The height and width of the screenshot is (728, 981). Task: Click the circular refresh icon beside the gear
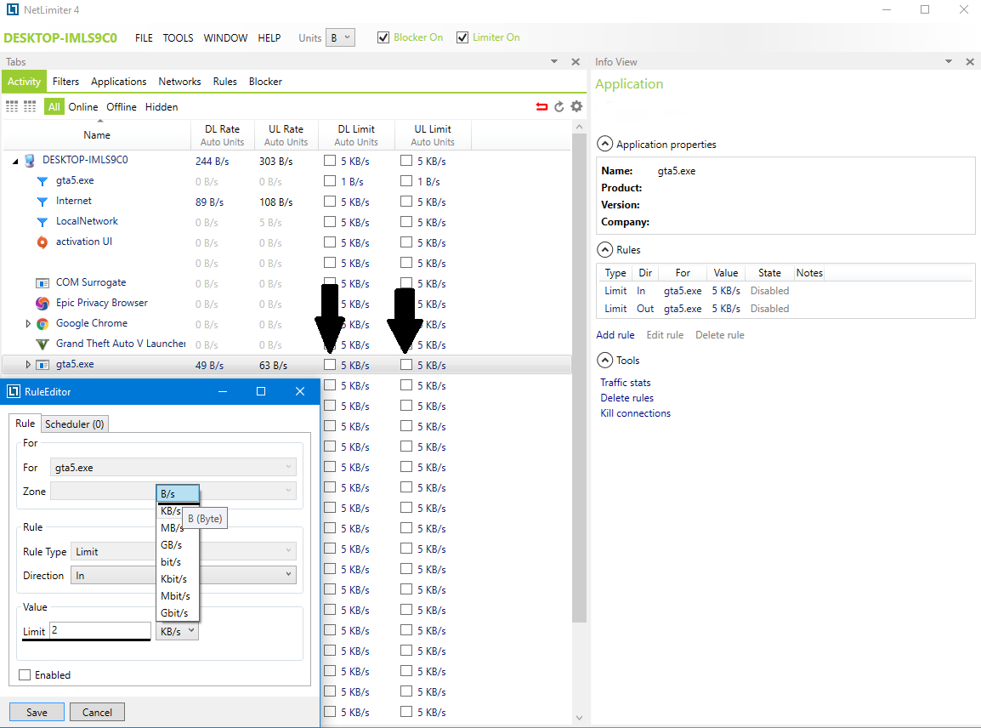559,107
